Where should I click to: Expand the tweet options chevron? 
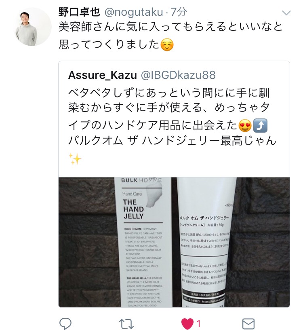pyautogui.click(x=286, y=13)
